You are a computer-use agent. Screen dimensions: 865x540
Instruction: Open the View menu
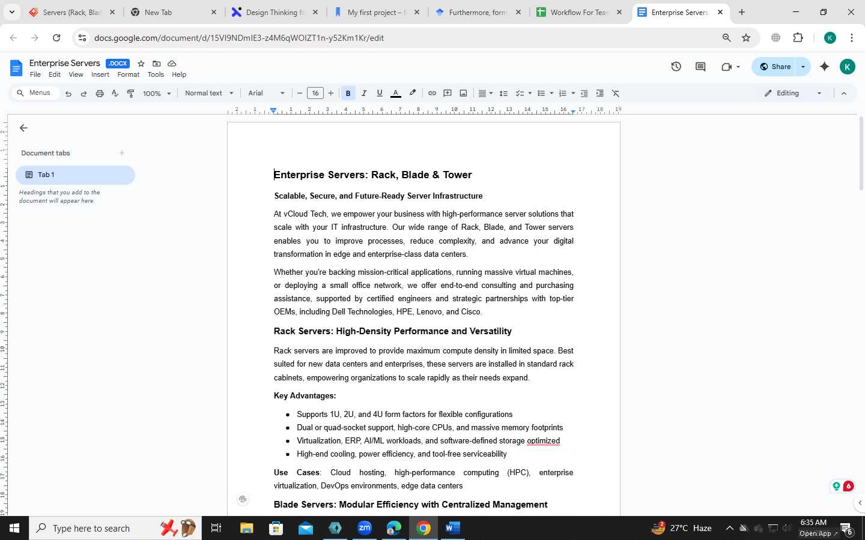click(76, 74)
